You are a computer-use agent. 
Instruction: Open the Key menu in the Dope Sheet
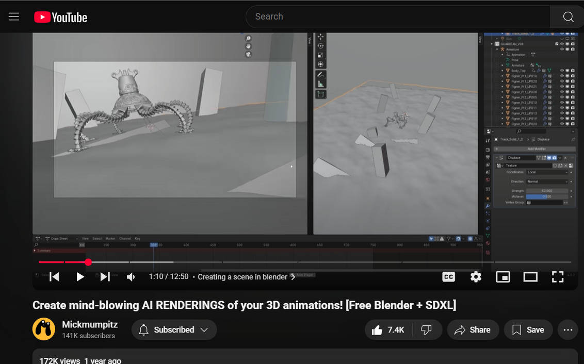[137, 239]
